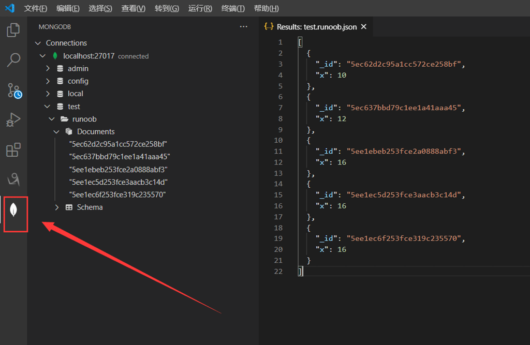Collapse the Connections section
The height and width of the screenshot is (345, 530).
click(x=38, y=43)
